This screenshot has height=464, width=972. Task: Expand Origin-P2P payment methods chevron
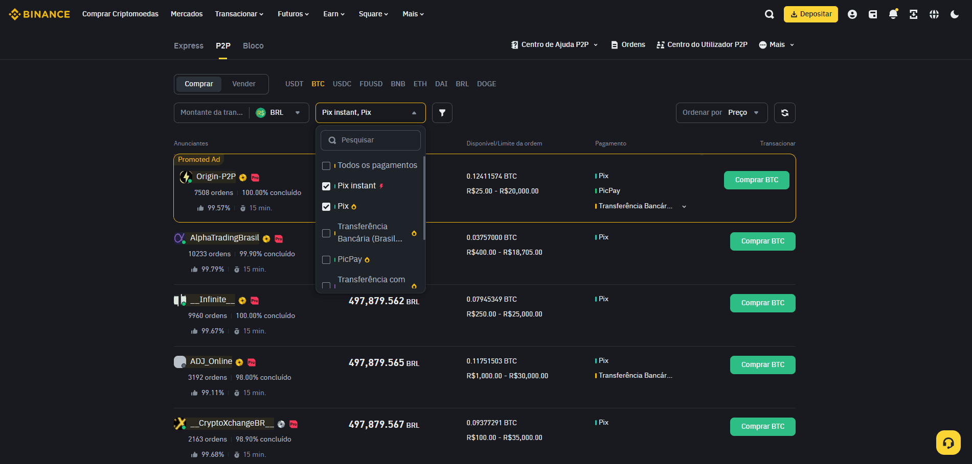(x=684, y=207)
